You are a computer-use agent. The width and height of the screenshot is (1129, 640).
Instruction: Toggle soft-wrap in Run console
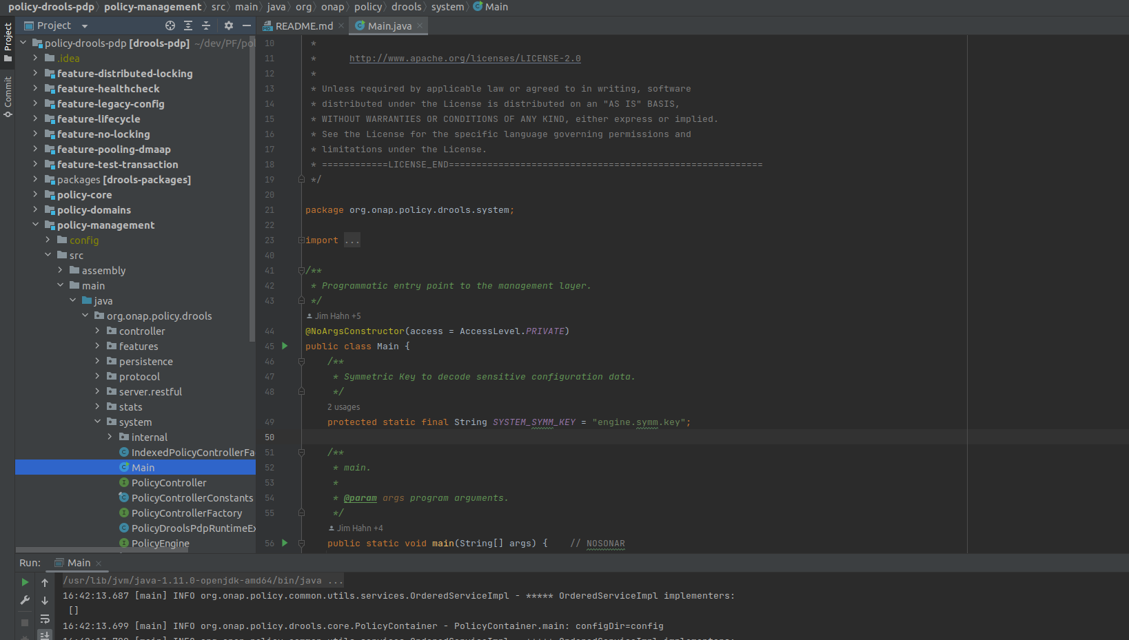tap(45, 619)
